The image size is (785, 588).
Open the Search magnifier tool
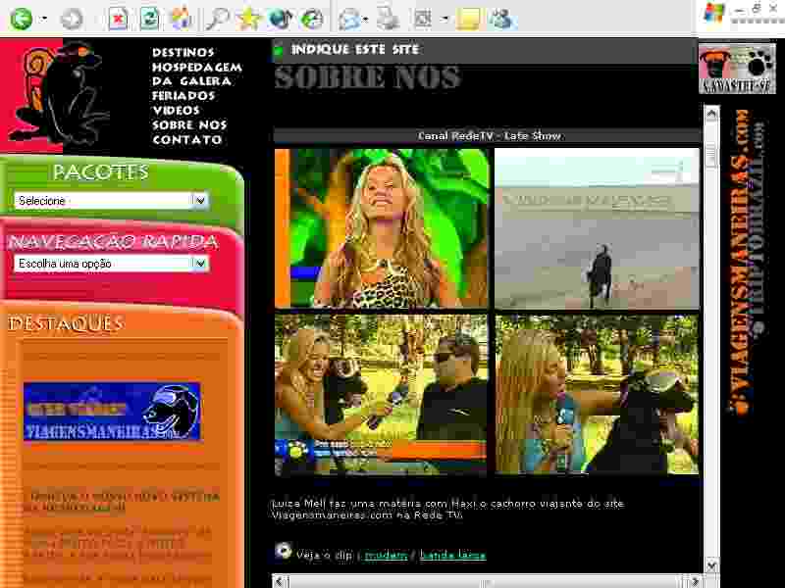[218, 19]
